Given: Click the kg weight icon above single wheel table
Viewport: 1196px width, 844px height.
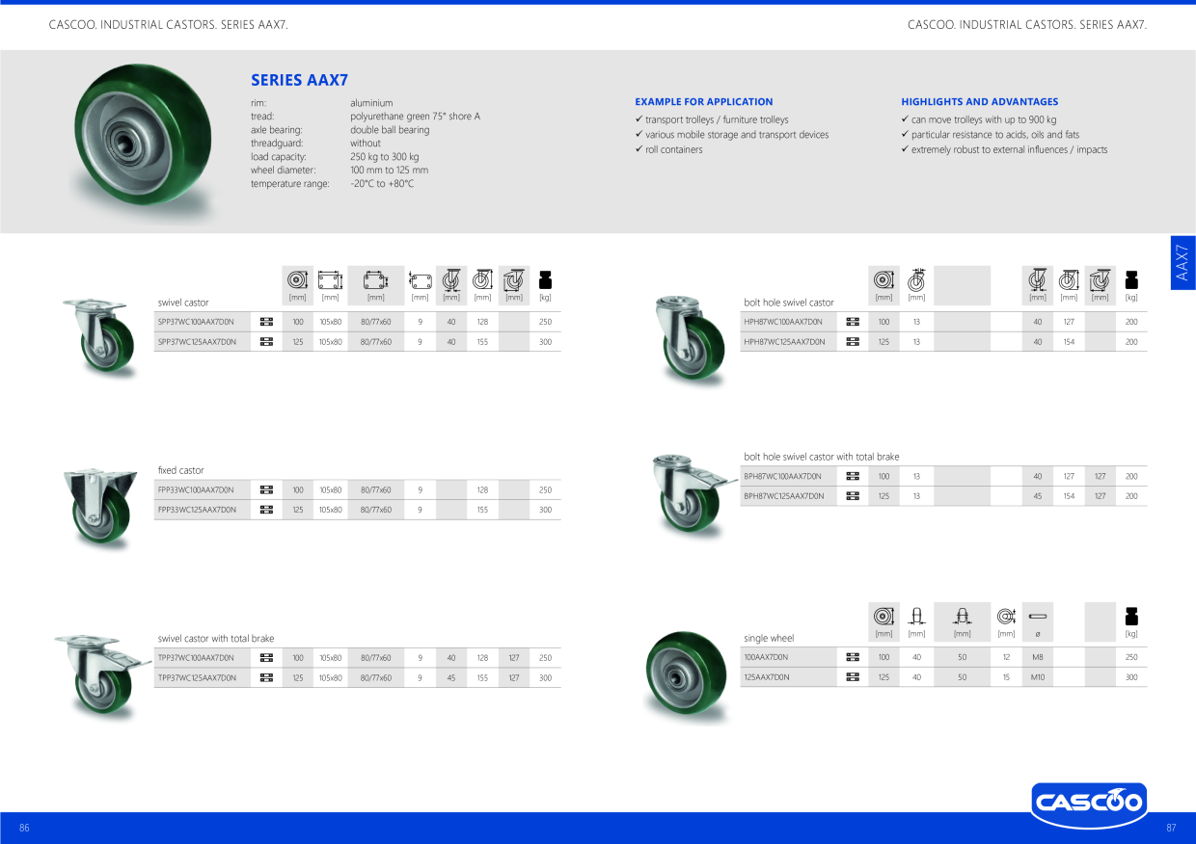Looking at the screenshot, I should (1131, 616).
